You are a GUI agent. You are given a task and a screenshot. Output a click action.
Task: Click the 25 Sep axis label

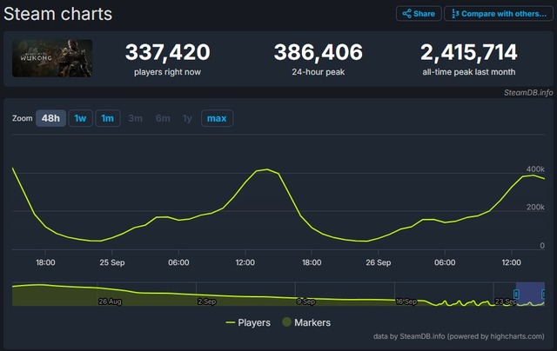112,262
